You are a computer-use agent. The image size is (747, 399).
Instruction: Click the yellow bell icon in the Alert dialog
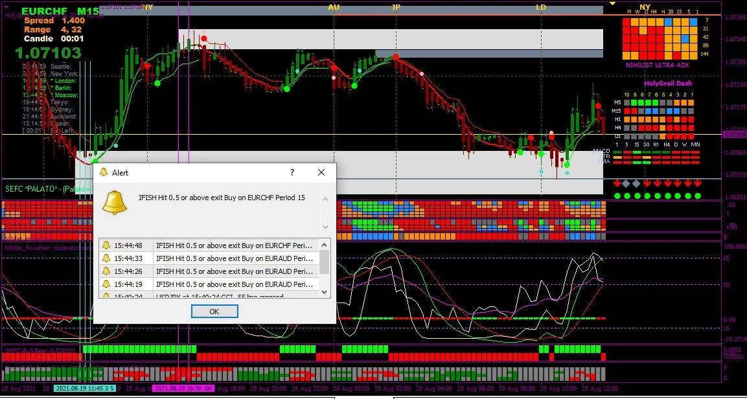[x=114, y=203]
